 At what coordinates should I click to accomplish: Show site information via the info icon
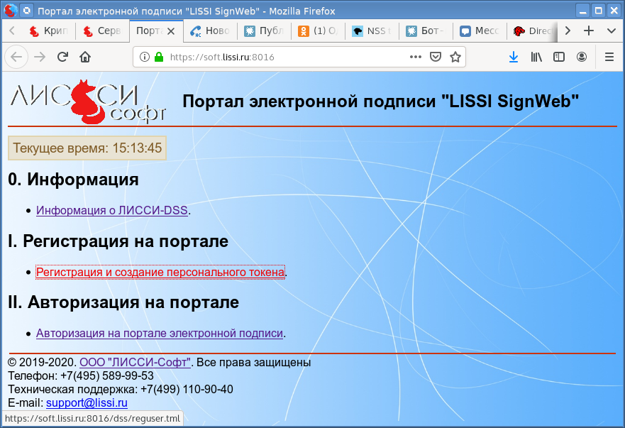145,57
